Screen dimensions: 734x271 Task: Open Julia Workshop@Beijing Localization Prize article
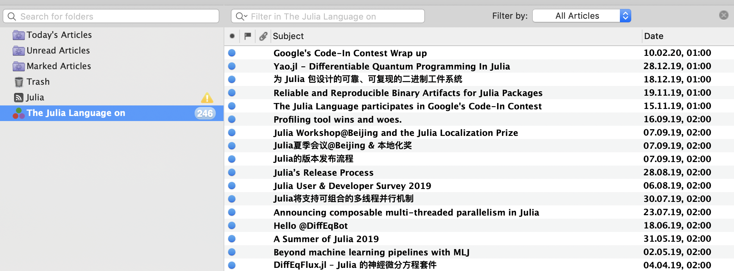click(x=396, y=133)
